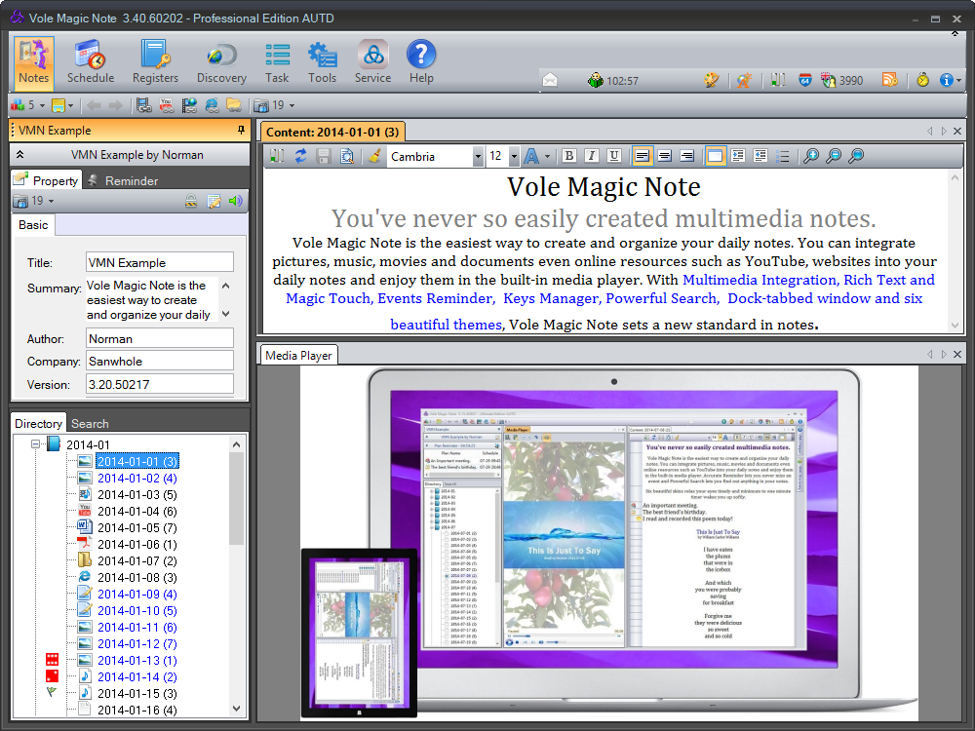The image size is (975, 731).
Task: Insert a YouTube video into the note
Action: (168, 107)
